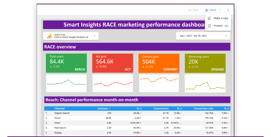Click the Share button
The width and height of the screenshot is (271, 137).
coord(211,10)
